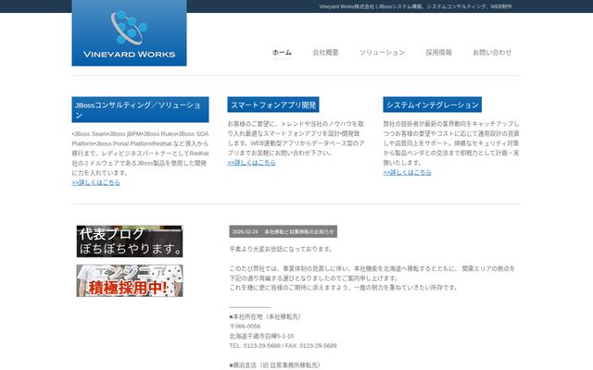Select the 北海道千歳市 address line
The width and height of the screenshot is (593, 370).
[261, 336]
